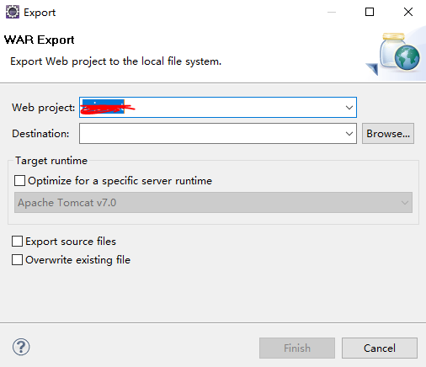Maximize the Export dialog window
The width and height of the screenshot is (426, 367).
[370, 12]
